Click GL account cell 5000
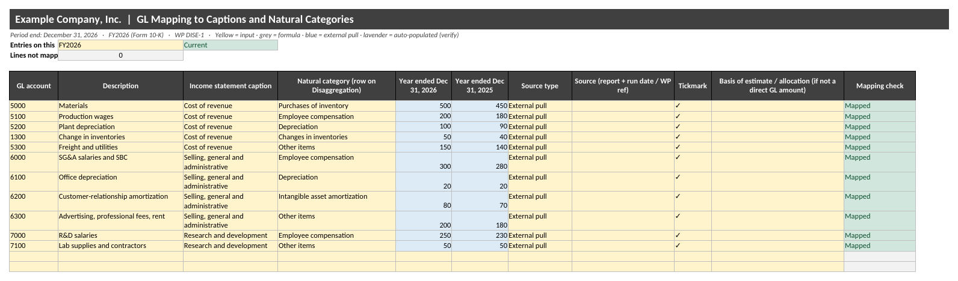This screenshot has width=958, height=281. click(34, 106)
